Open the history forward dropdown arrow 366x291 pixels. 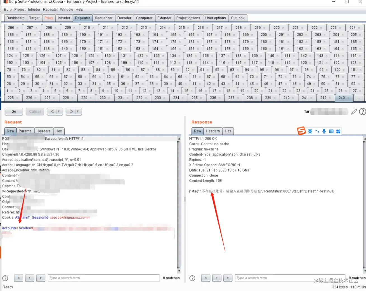(x=78, y=111)
